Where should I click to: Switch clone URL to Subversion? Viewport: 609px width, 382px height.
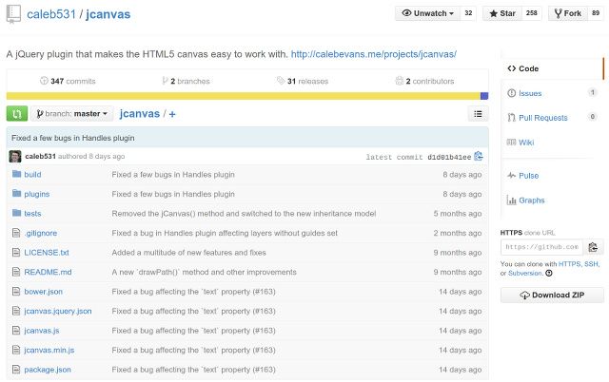[x=524, y=273]
